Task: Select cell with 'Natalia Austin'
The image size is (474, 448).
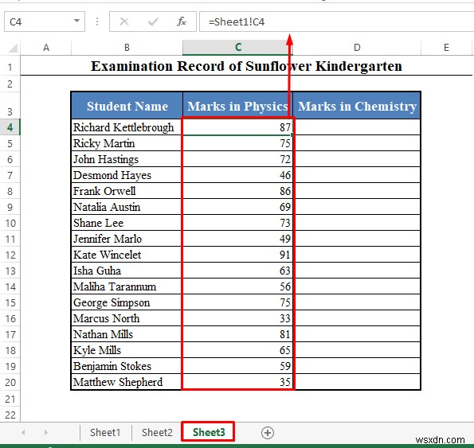Action: tap(127, 207)
